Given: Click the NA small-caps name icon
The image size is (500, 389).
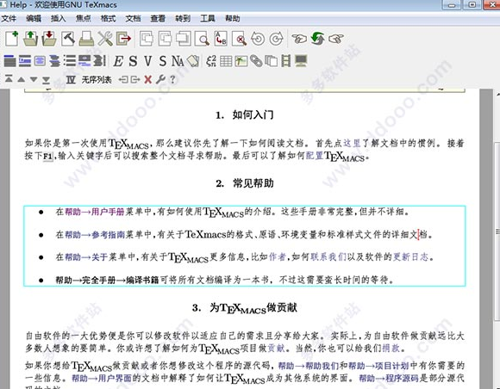Looking at the screenshot, I should pos(178,61).
